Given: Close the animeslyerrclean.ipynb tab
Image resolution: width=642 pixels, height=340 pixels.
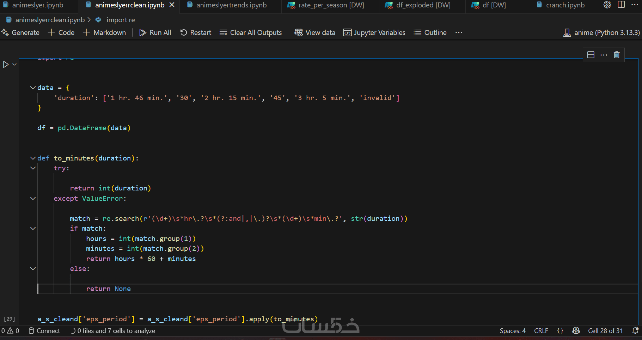Looking at the screenshot, I should pos(172,5).
